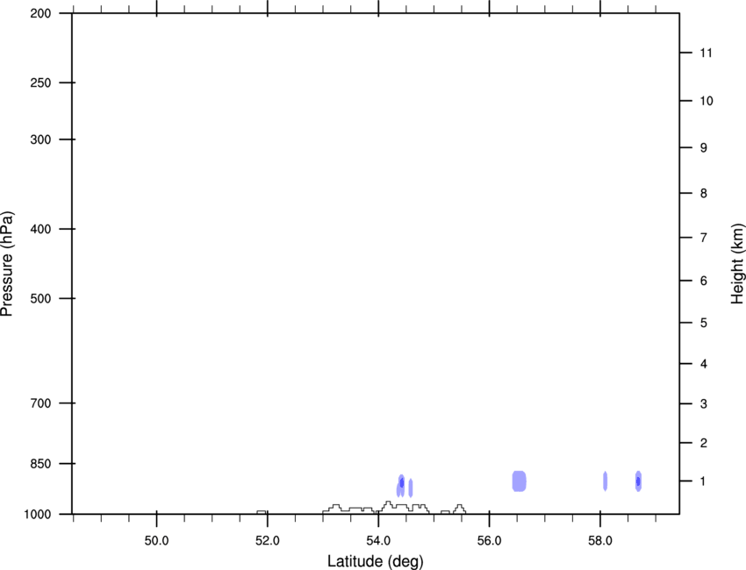Click the small terrain bump near latitude 55.5
Screen dimensions: 746x570
click(x=459, y=509)
